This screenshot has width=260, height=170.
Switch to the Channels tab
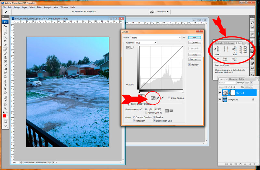[x=233, y=79]
